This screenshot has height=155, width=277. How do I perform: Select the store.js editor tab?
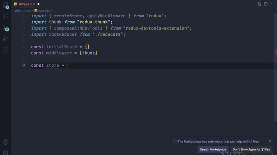tap(26, 4)
